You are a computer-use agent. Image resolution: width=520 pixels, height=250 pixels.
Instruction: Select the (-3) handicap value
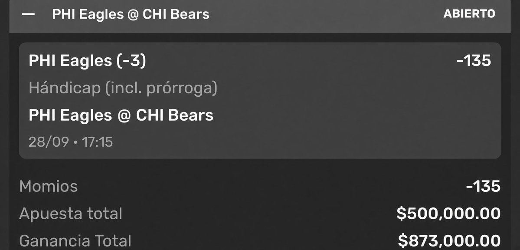pos(131,61)
